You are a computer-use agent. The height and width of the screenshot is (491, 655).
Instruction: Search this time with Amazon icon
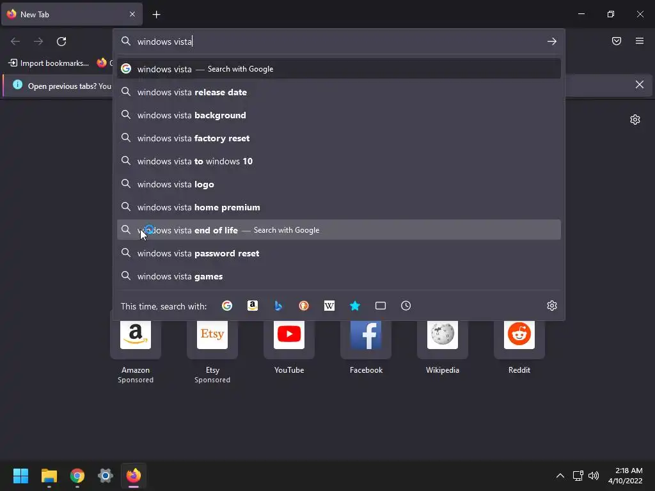tap(252, 306)
